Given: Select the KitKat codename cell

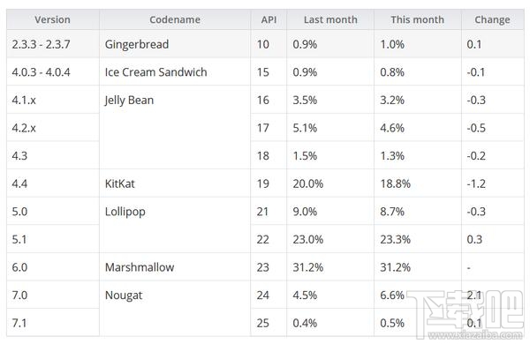Looking at the screenshot, I should pyautogui.click(x=175, y=183).
